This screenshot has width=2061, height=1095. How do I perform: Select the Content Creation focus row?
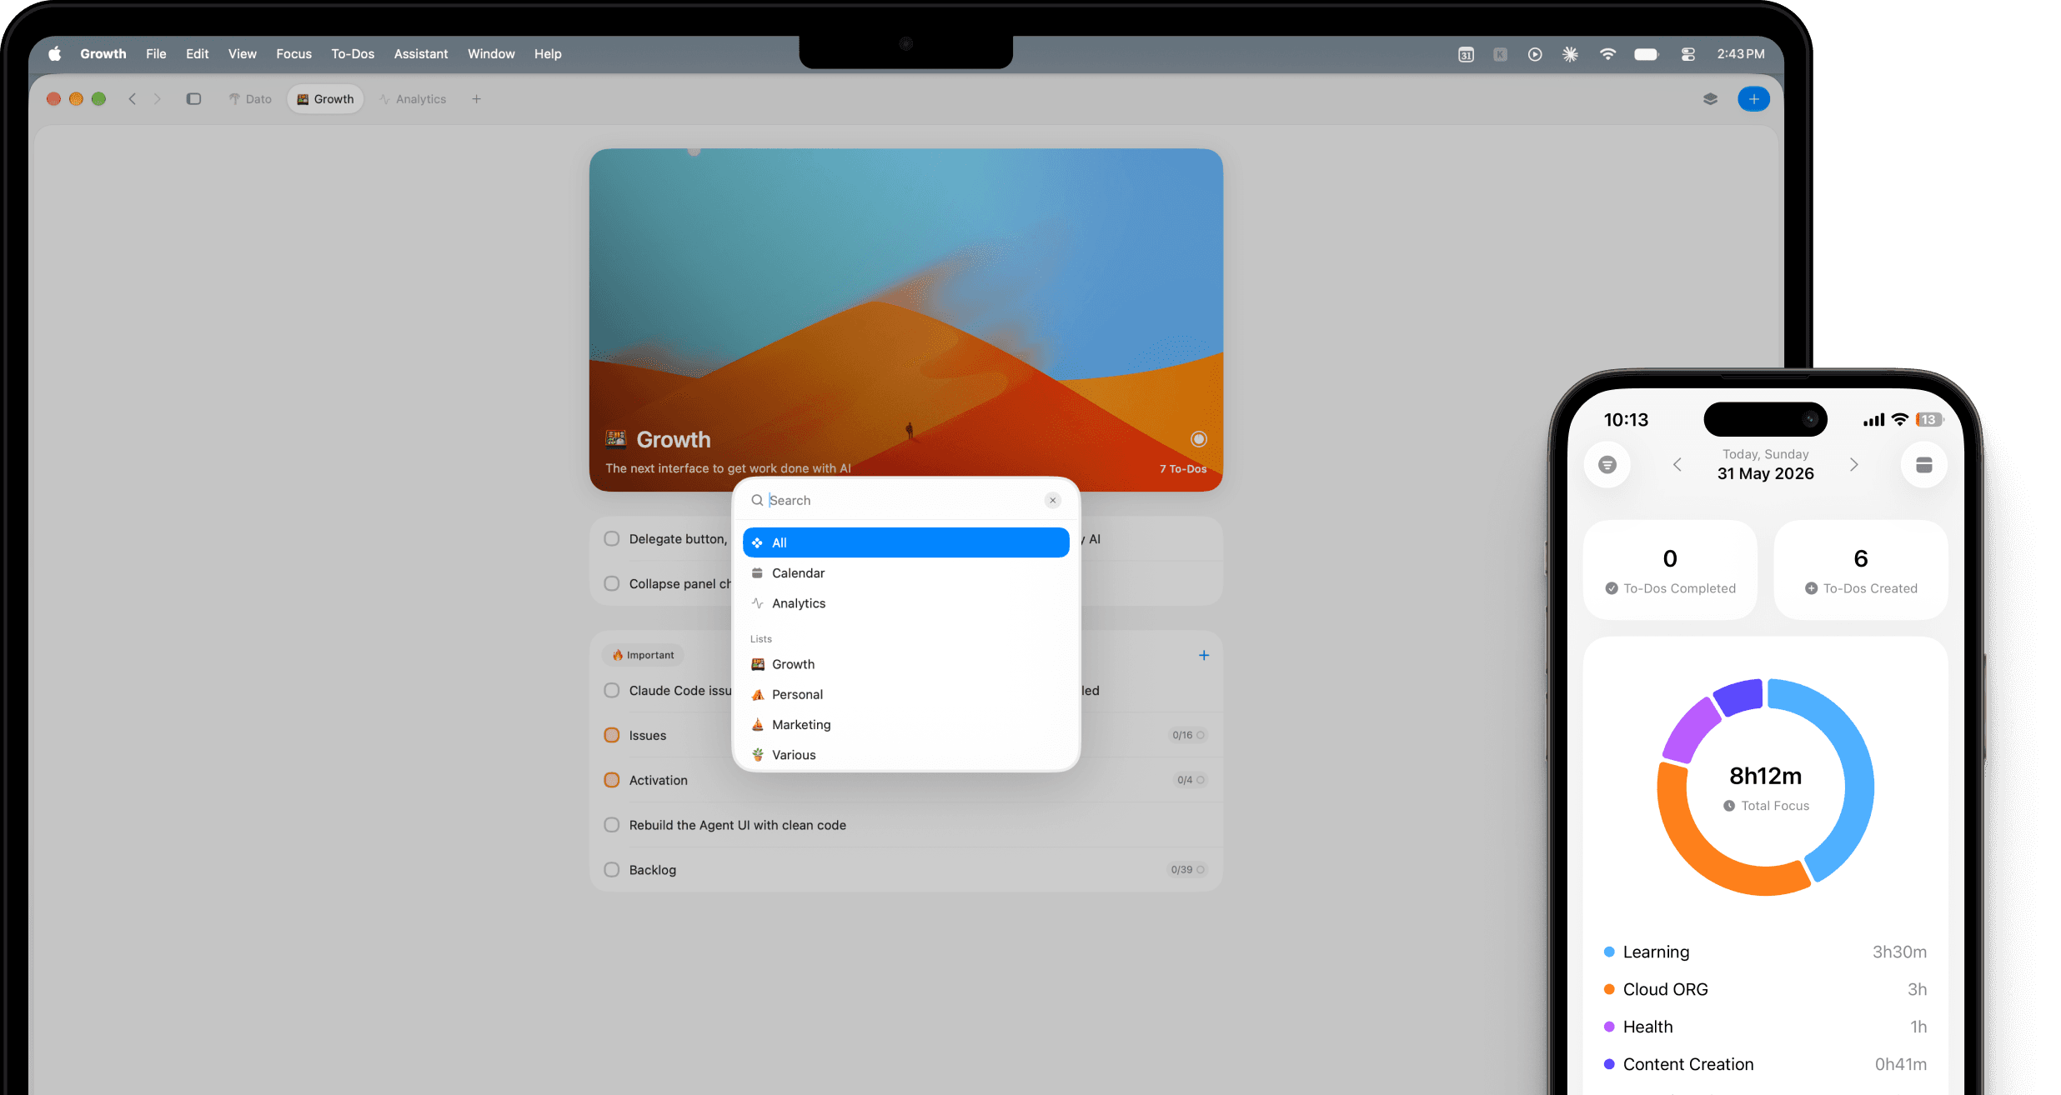coord(1765,1064)
